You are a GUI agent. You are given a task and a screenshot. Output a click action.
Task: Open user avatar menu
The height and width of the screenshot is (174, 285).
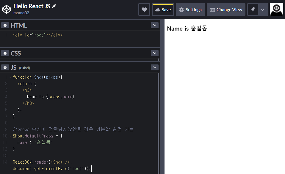[x=276, y=10]
